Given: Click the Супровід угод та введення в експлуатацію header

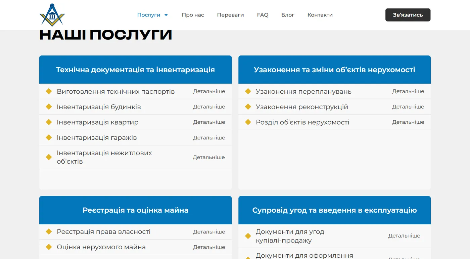Looking at the screenshot, I should click(334, 210).
